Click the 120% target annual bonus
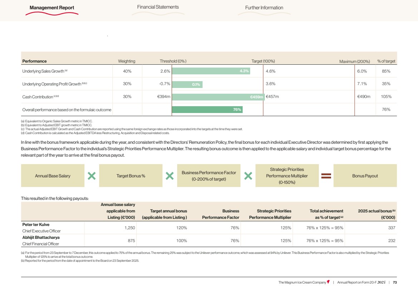Image resolution: width=418 pixels, height=295 pixels. [181, 228]
